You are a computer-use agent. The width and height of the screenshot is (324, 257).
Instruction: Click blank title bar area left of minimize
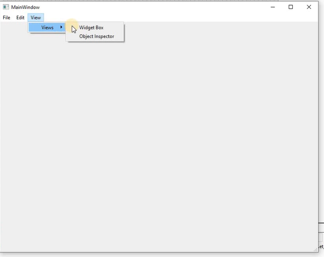(x=156, y=7)
